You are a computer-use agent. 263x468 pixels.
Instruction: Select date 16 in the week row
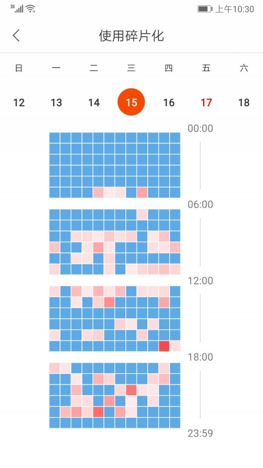(x=169, y=103)
